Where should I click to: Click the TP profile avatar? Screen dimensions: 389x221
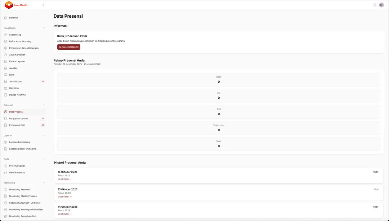[x=381, y=5]
